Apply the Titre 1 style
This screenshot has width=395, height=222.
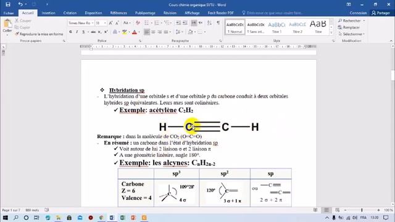(x=276, y=27)
